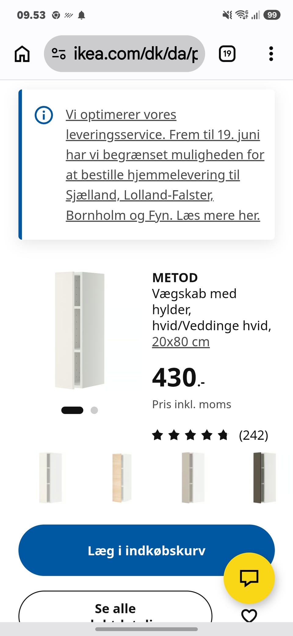
Task: Read the delivery service notice link
Action: tap(165, 165)
